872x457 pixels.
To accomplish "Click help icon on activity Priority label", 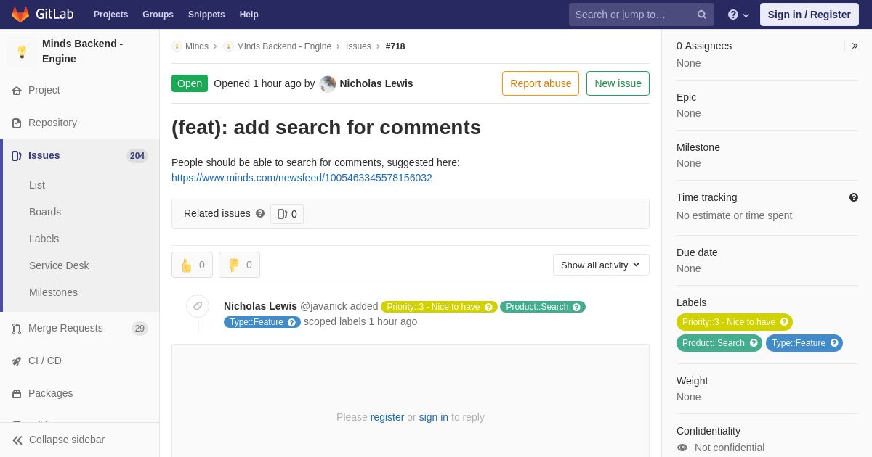I will click(x=488, y=307).
